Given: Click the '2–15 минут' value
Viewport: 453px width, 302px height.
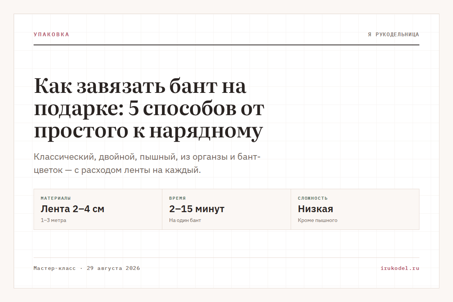Looking at the screenshot, I should (197, 209).
